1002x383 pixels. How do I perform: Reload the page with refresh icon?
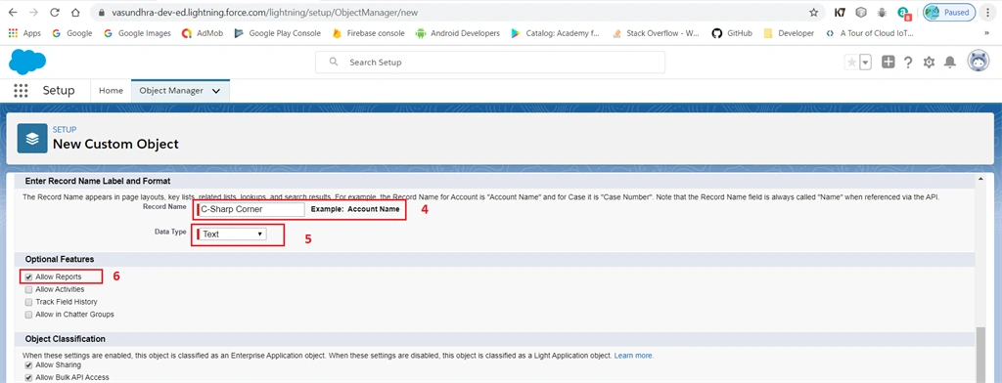click(55, 12)
